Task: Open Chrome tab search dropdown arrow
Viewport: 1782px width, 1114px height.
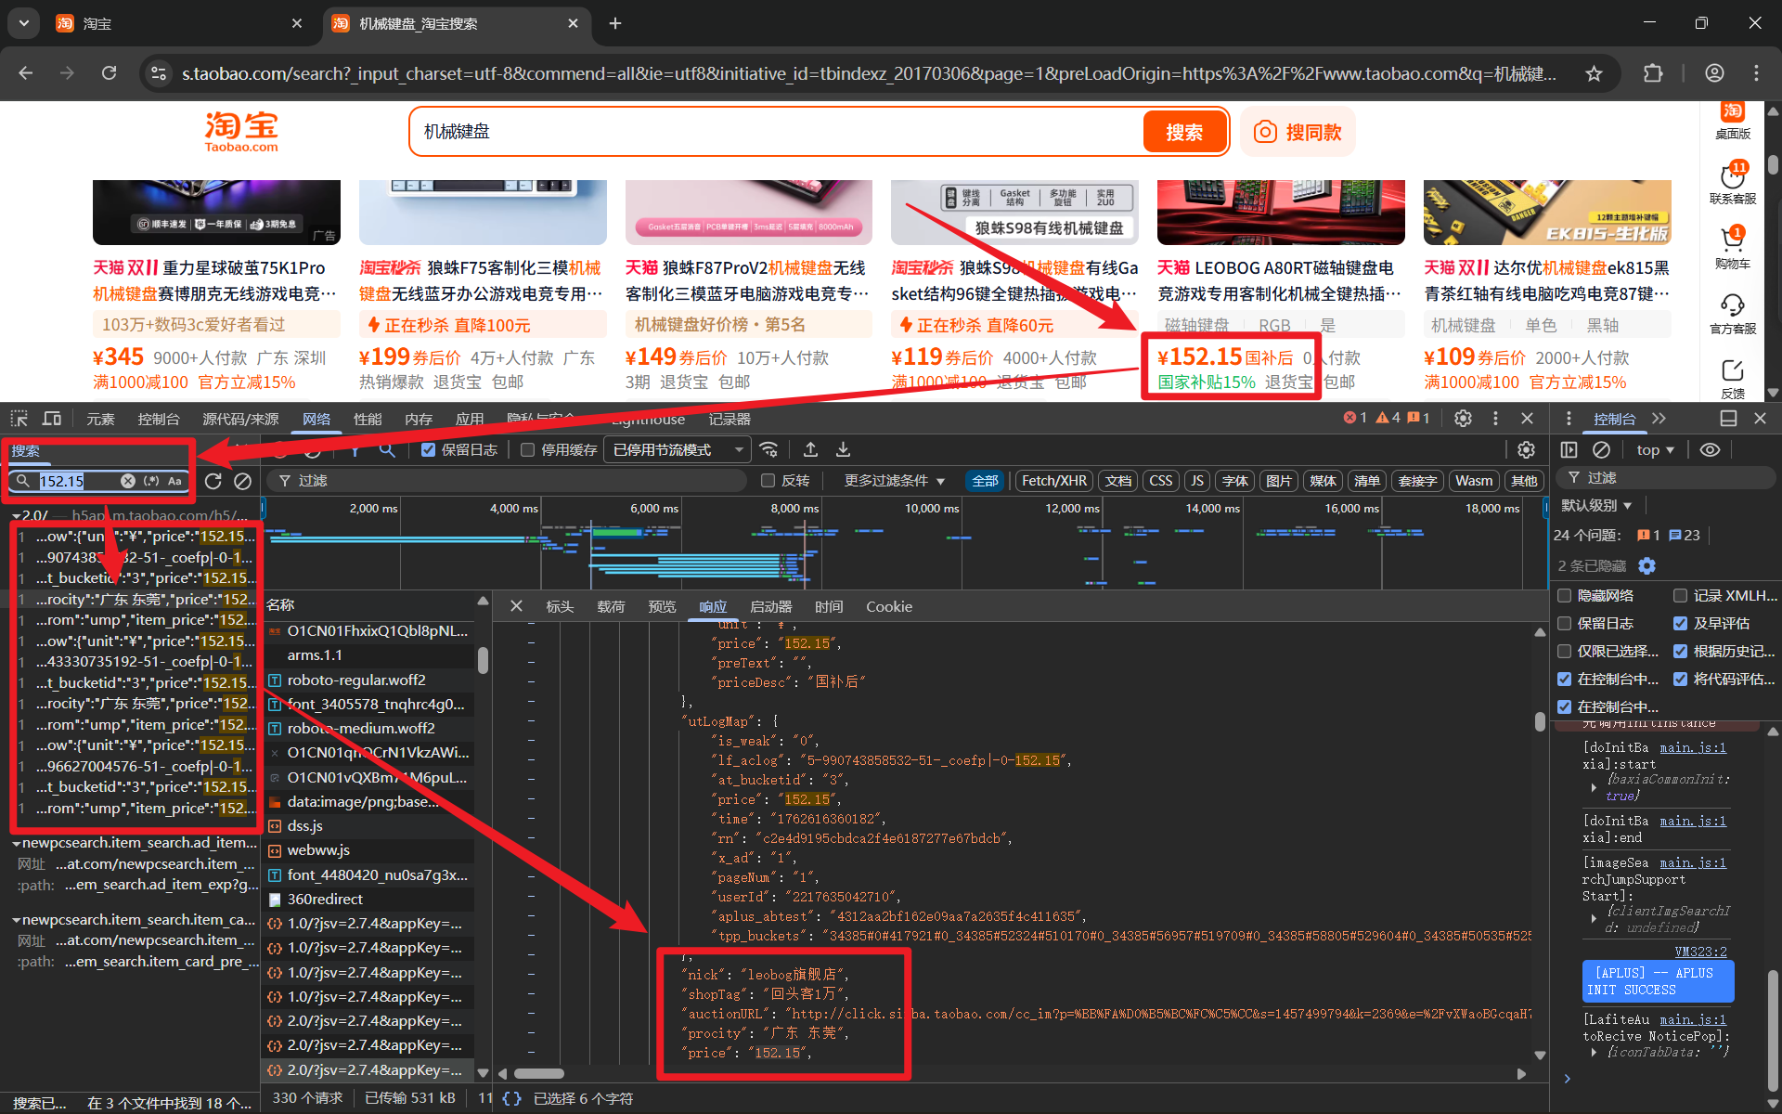Action: click(24, 23)
